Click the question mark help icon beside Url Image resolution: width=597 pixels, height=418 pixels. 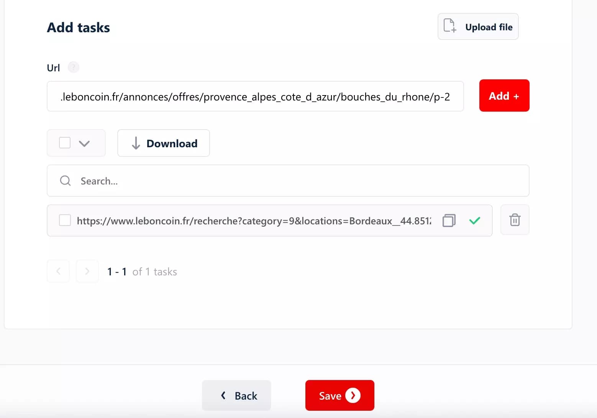[x=73, y=67]
